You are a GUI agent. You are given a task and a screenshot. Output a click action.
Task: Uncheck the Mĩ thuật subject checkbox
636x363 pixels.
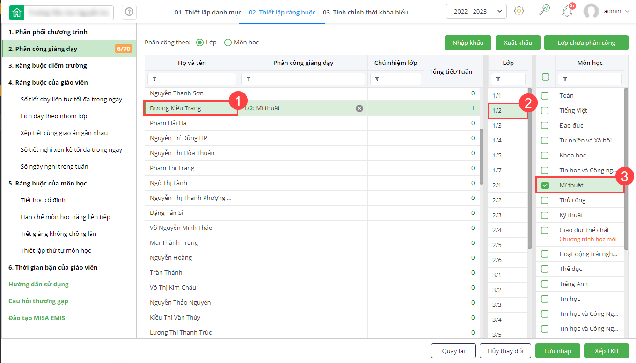[x=545, y=185]
